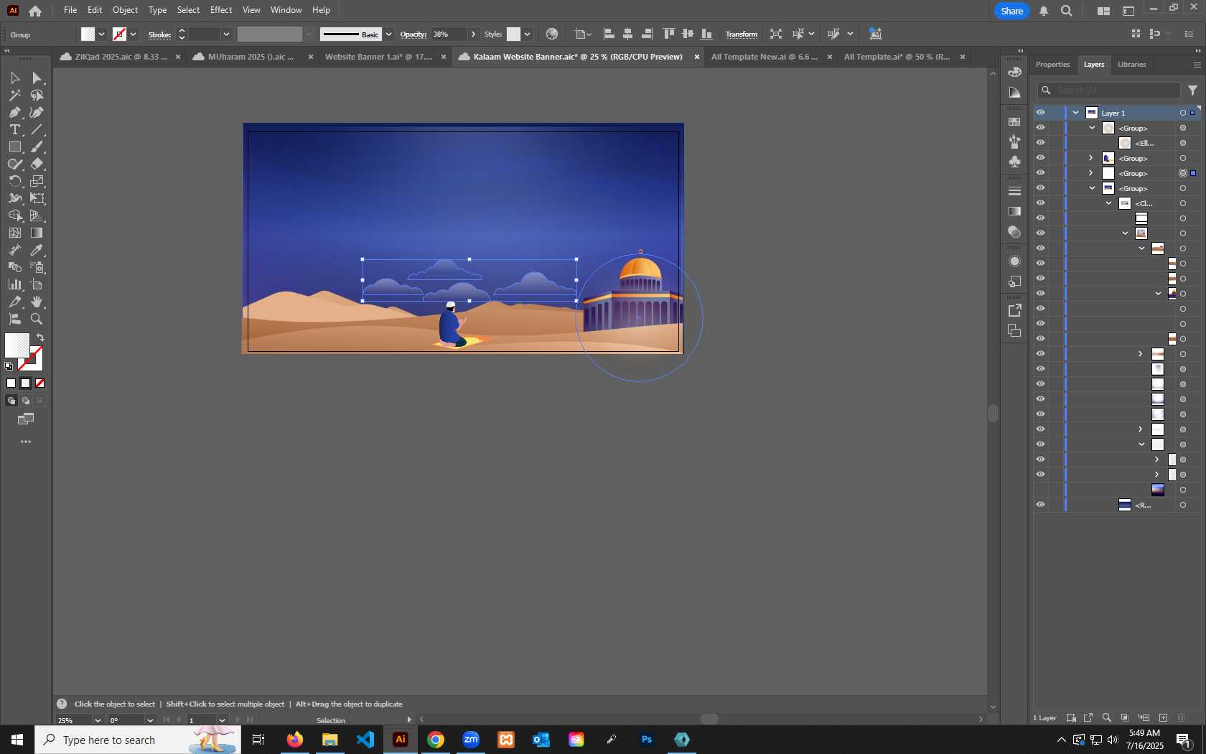Open Photoshop from the taskbar

tap(647, 740)
